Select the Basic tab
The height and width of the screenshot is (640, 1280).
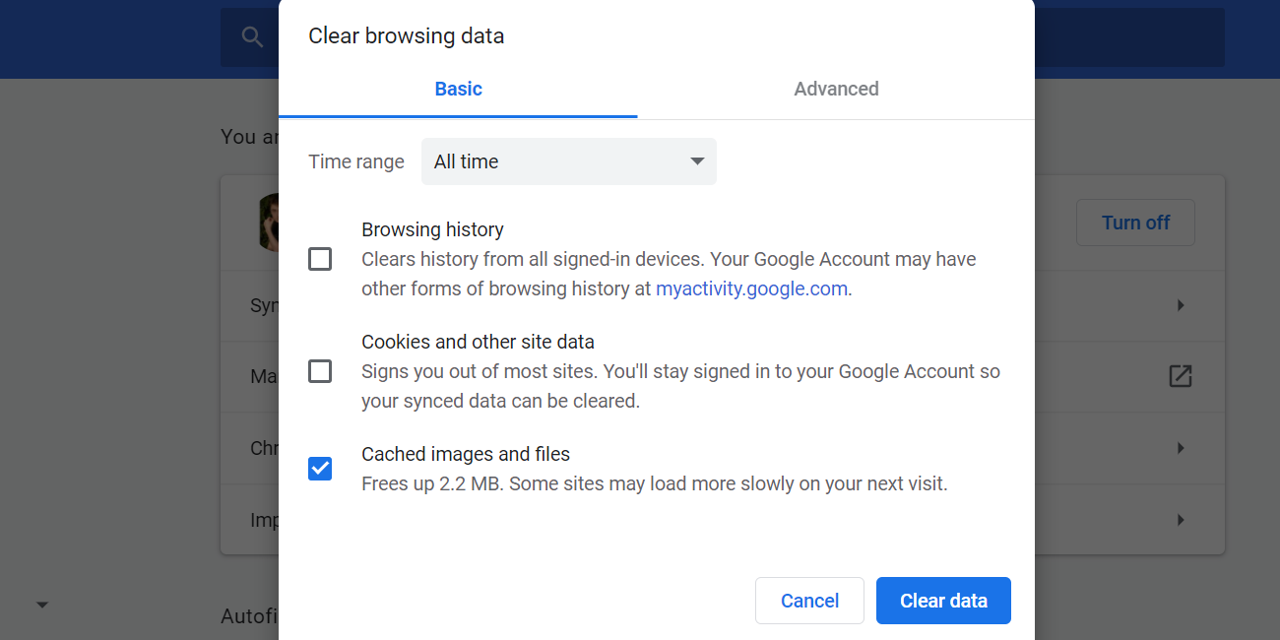tap(458, 89)
